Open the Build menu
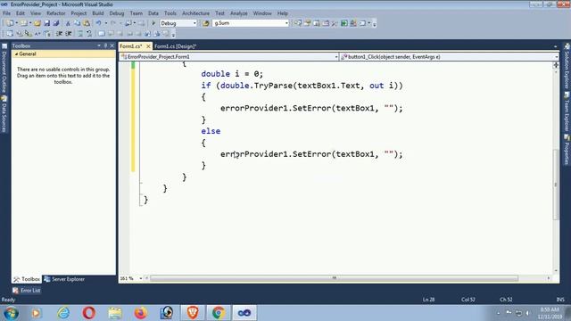The image size is (571, 321). (x=98, y=13)
